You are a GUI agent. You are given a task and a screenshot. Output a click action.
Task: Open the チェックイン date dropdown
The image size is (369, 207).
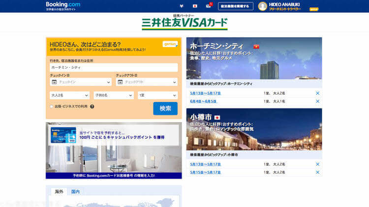tap(81, 82)
